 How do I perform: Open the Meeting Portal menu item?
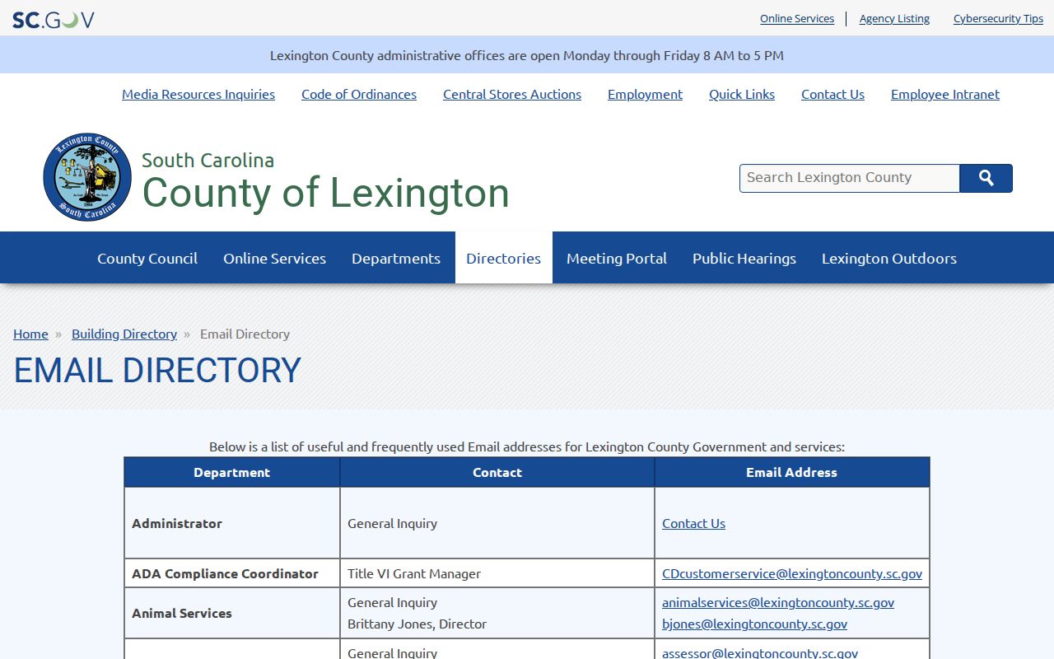[617, 258]
